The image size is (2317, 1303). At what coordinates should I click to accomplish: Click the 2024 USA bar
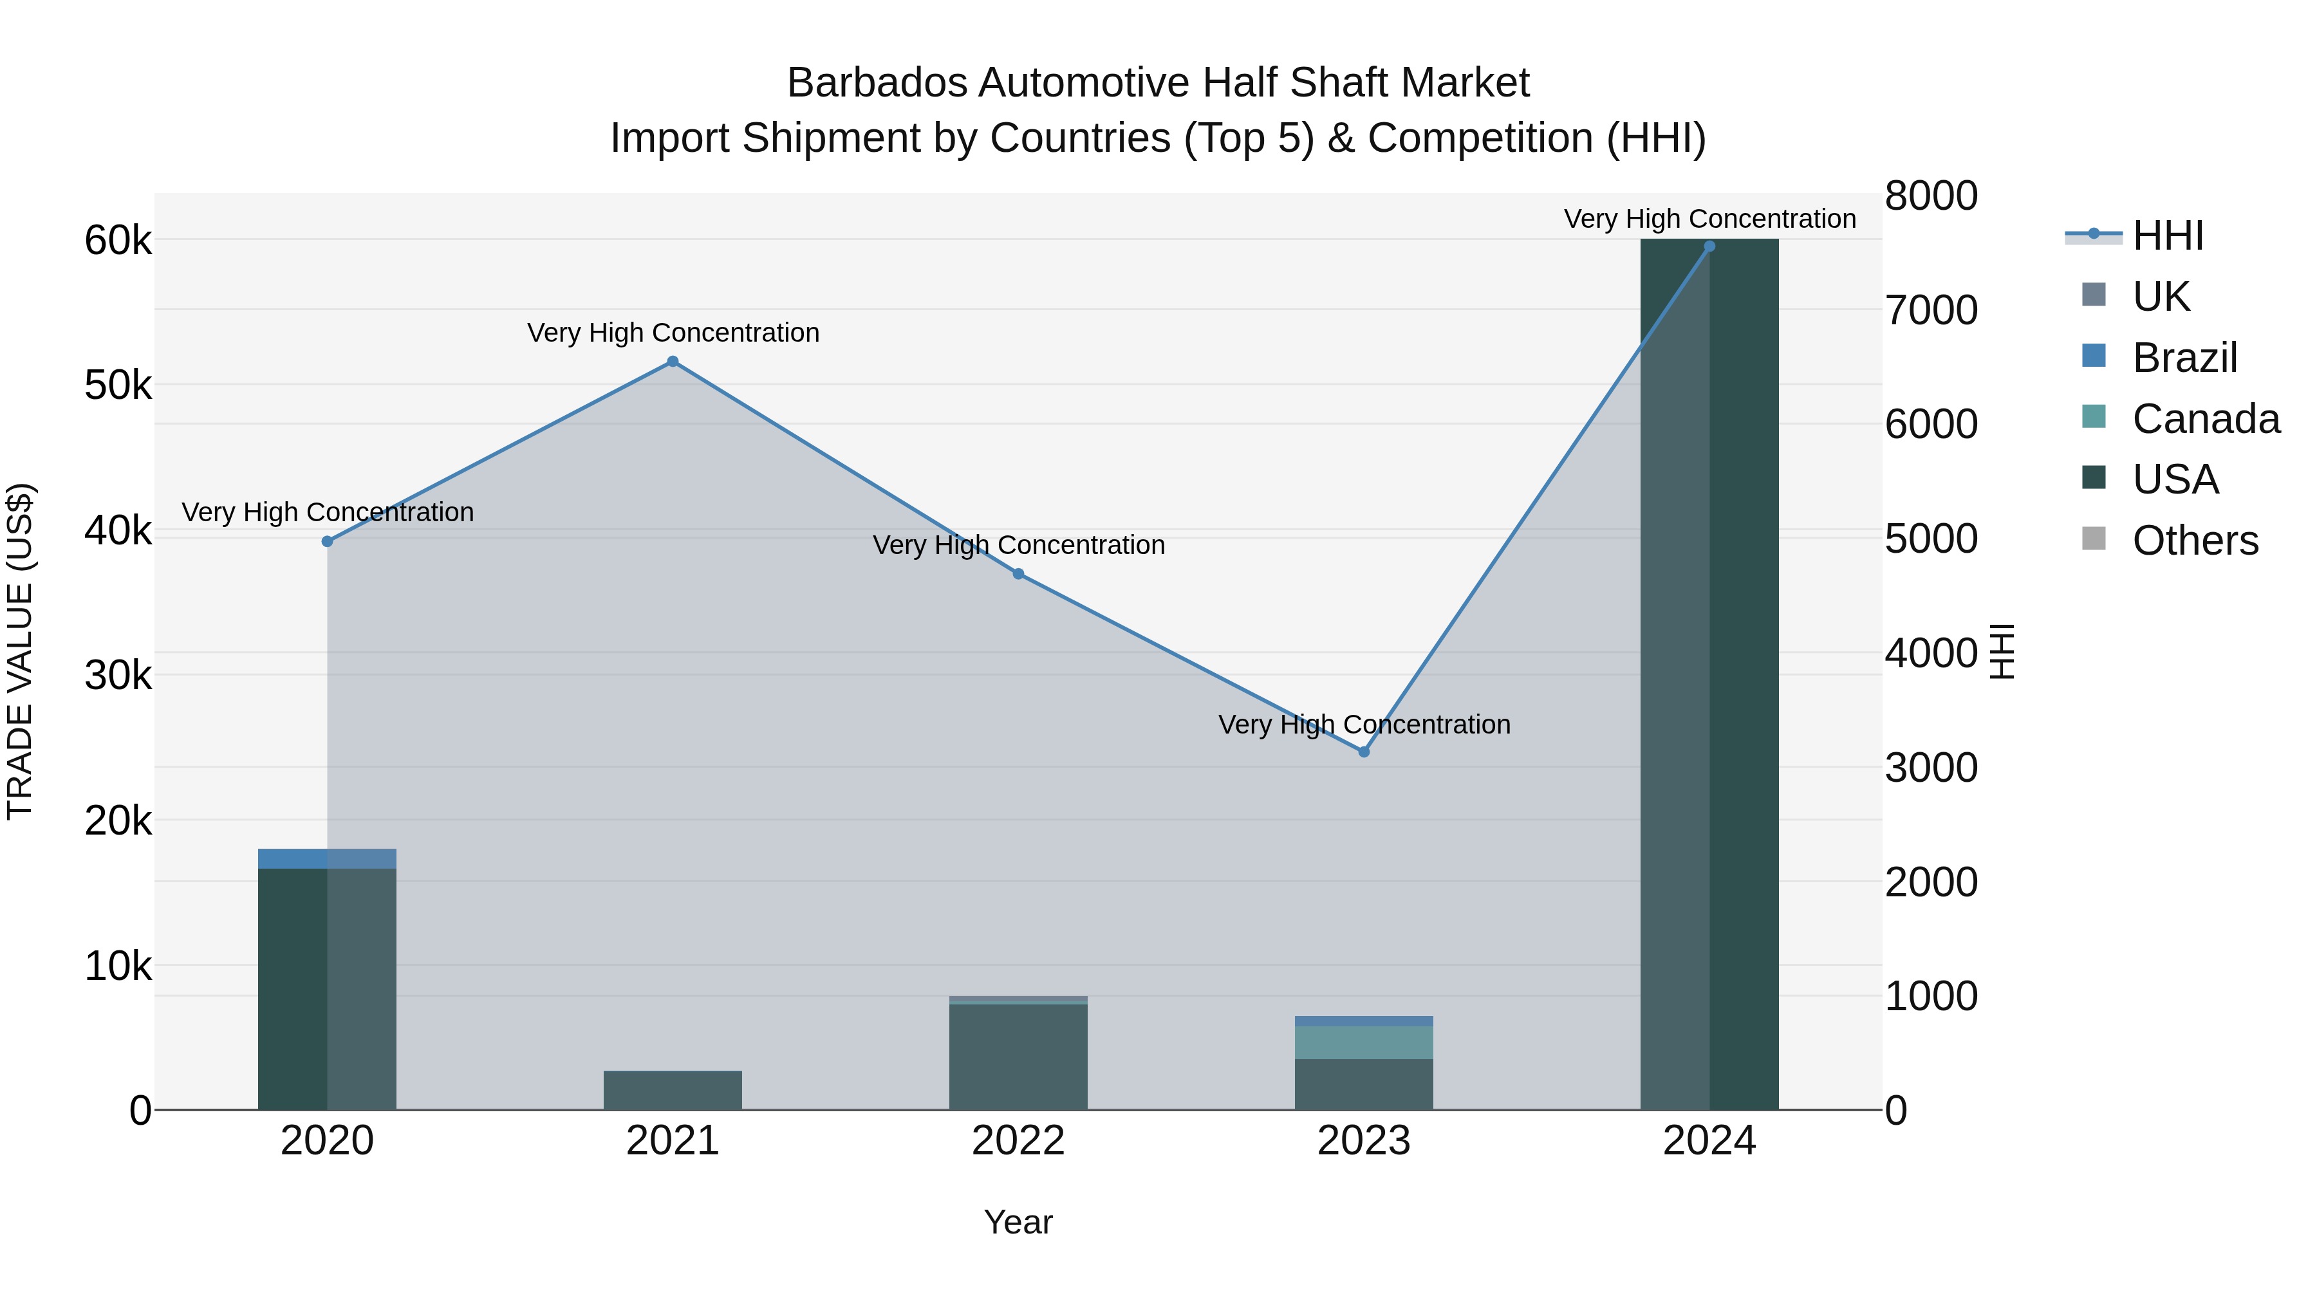point(1710,674)
